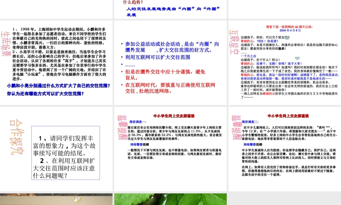The height and width of the screenshot is (205, 341).
Task: Click the 互联星空 vertical word art
Action: 234,42
